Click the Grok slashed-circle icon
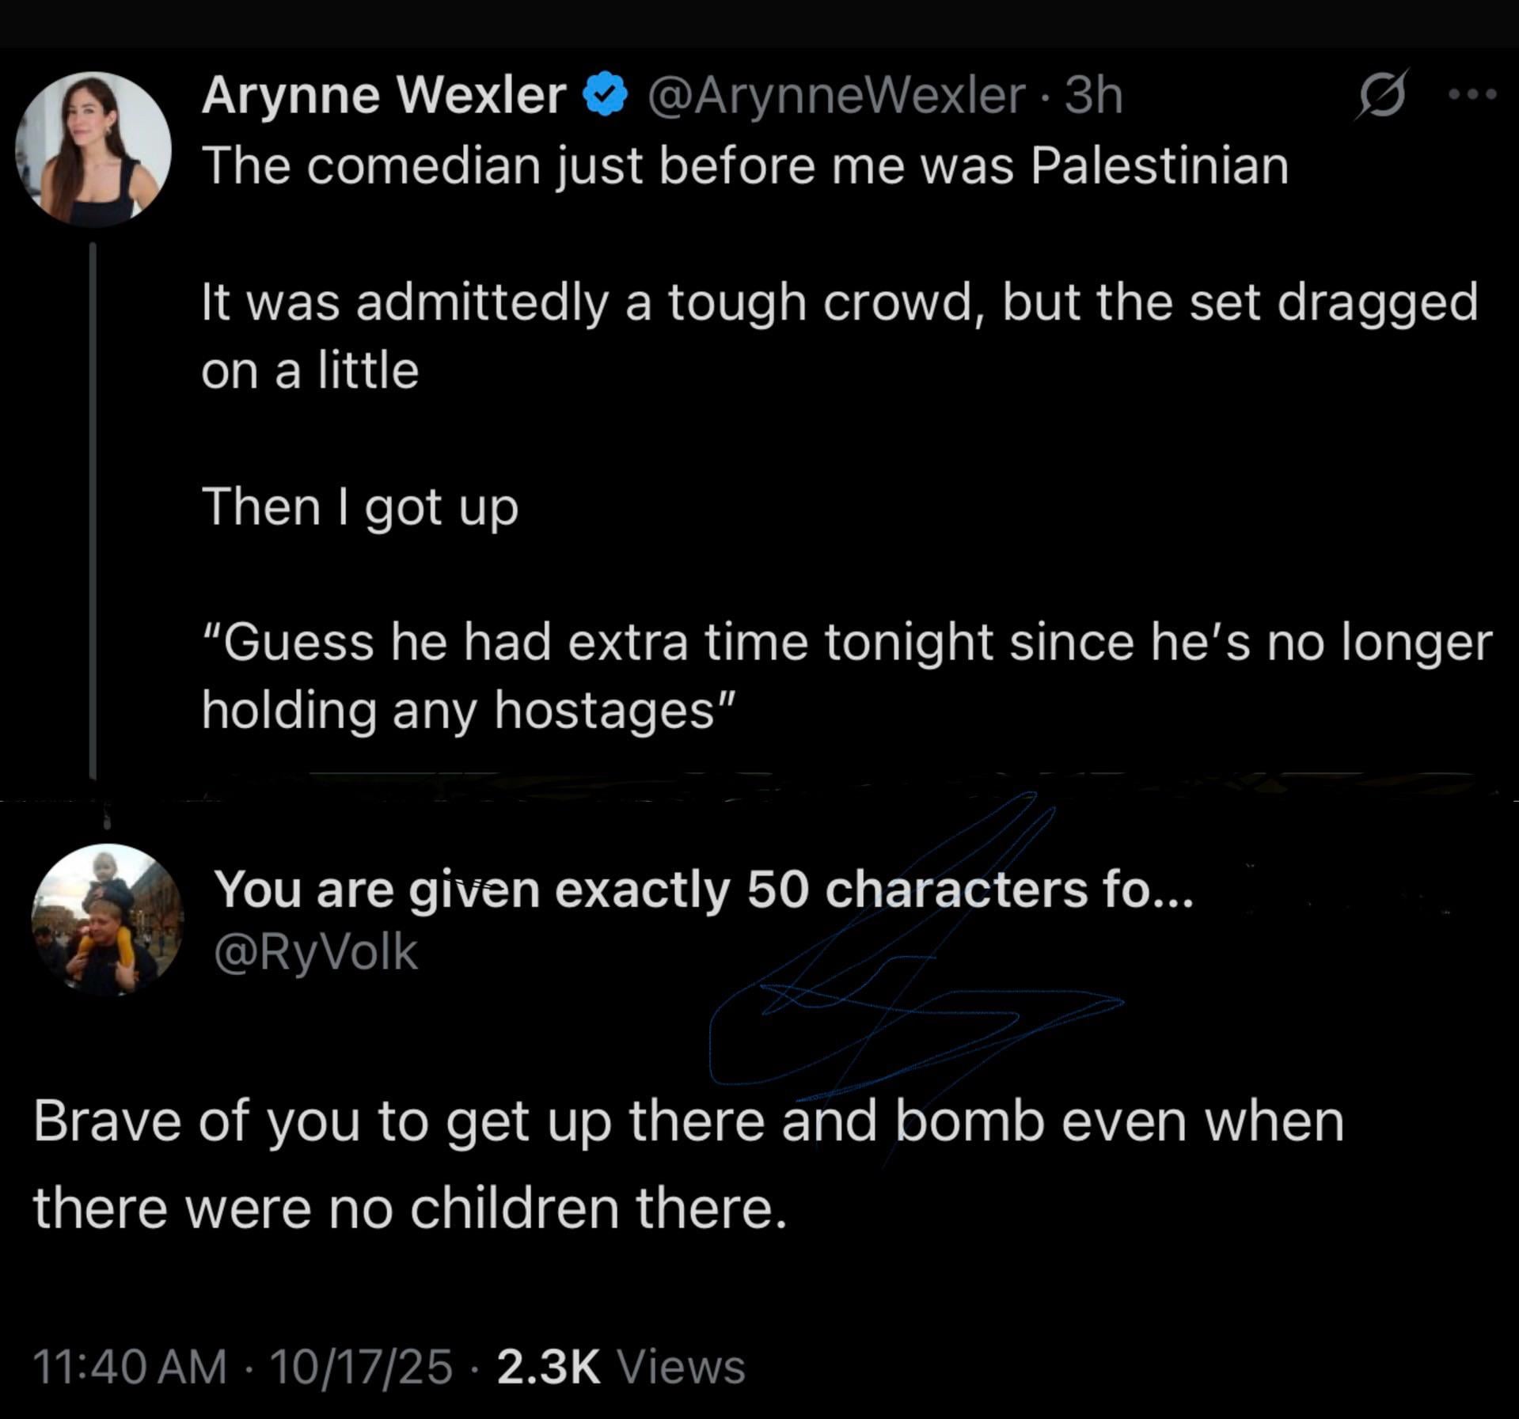Screen dimensions: 1519x1419 (x=1381, y=96)
